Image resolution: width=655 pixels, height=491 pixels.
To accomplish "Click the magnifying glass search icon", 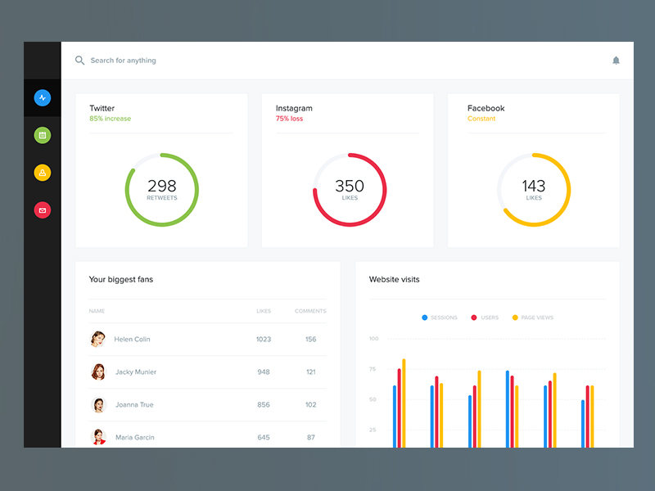I will point(79,61).
